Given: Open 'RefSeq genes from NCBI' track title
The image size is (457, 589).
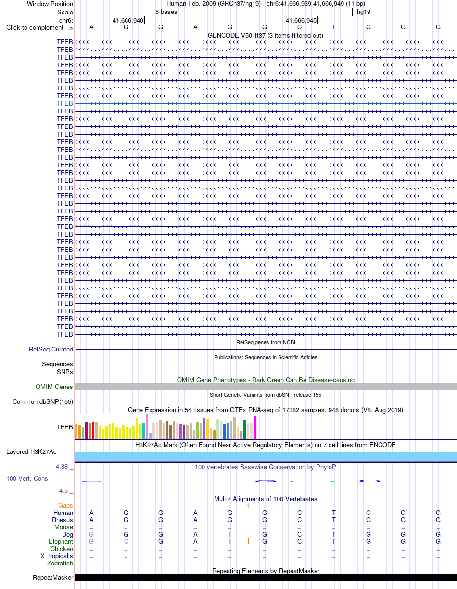Looking at the screenshot, I should (x=266, y=342).
